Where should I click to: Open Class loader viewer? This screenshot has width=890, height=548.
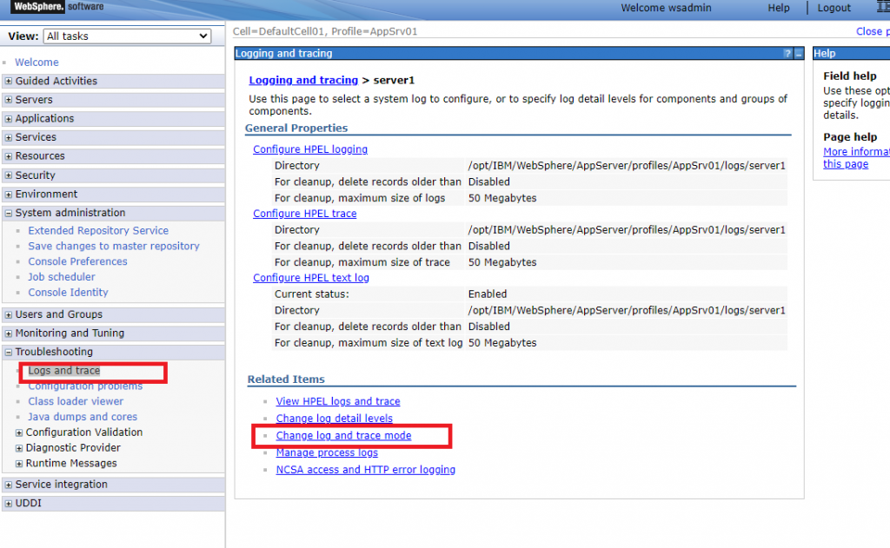76,401
